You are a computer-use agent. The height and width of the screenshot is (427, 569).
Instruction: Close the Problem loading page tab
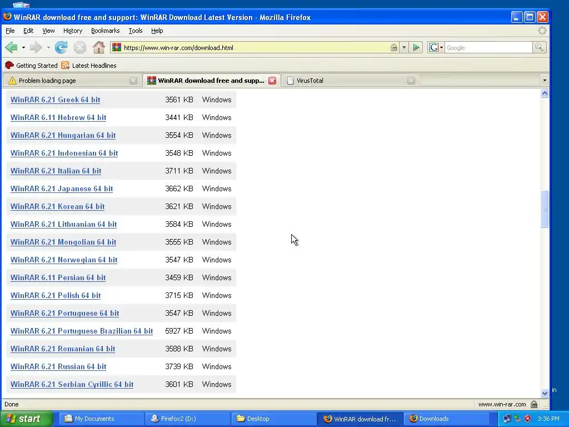point(133,81)
